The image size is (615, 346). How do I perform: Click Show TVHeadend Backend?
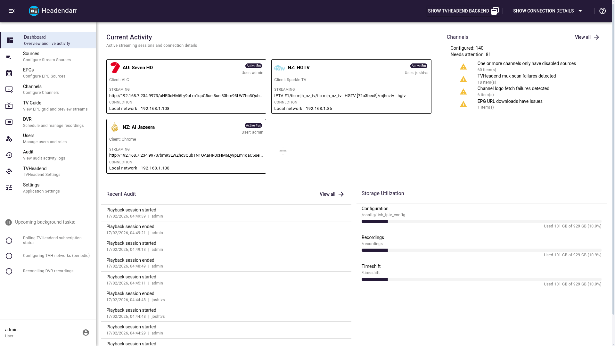pyautogui.click(x=463, y=11)
